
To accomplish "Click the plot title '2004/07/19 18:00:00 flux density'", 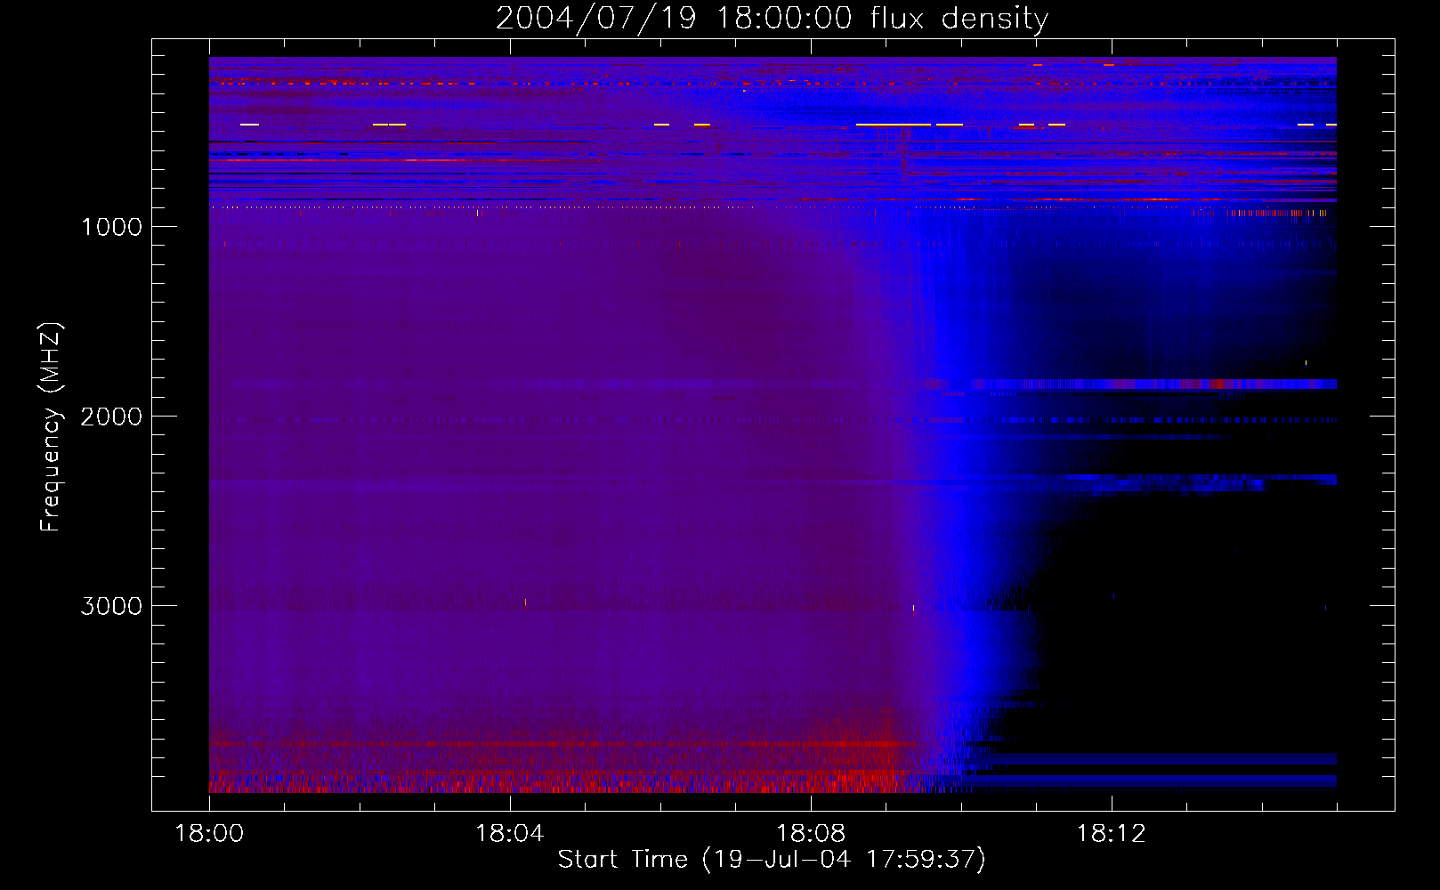I will click(x=773, y=19).
